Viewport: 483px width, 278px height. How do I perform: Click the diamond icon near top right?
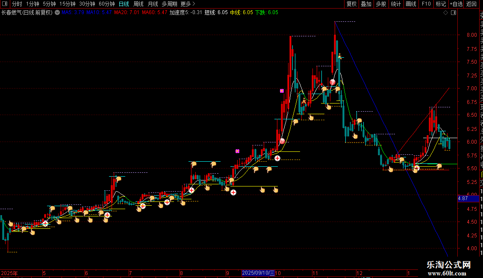(445, 13)
